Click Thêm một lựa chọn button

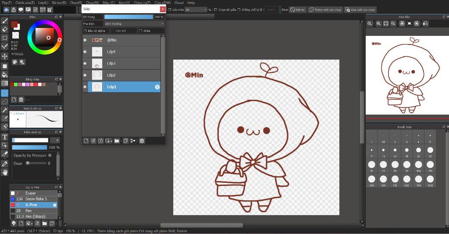tap(325, 10)
